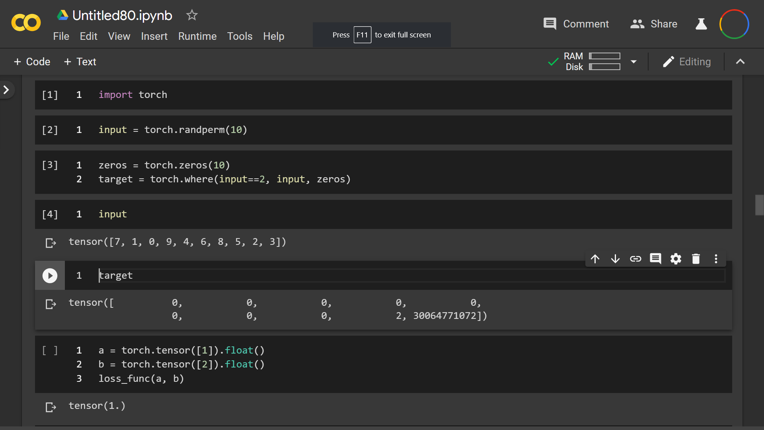This screenshot has height=430, width=764.
Task: Select cell with torch.where line
Action: pyautogui.click(x=384, y=172)
